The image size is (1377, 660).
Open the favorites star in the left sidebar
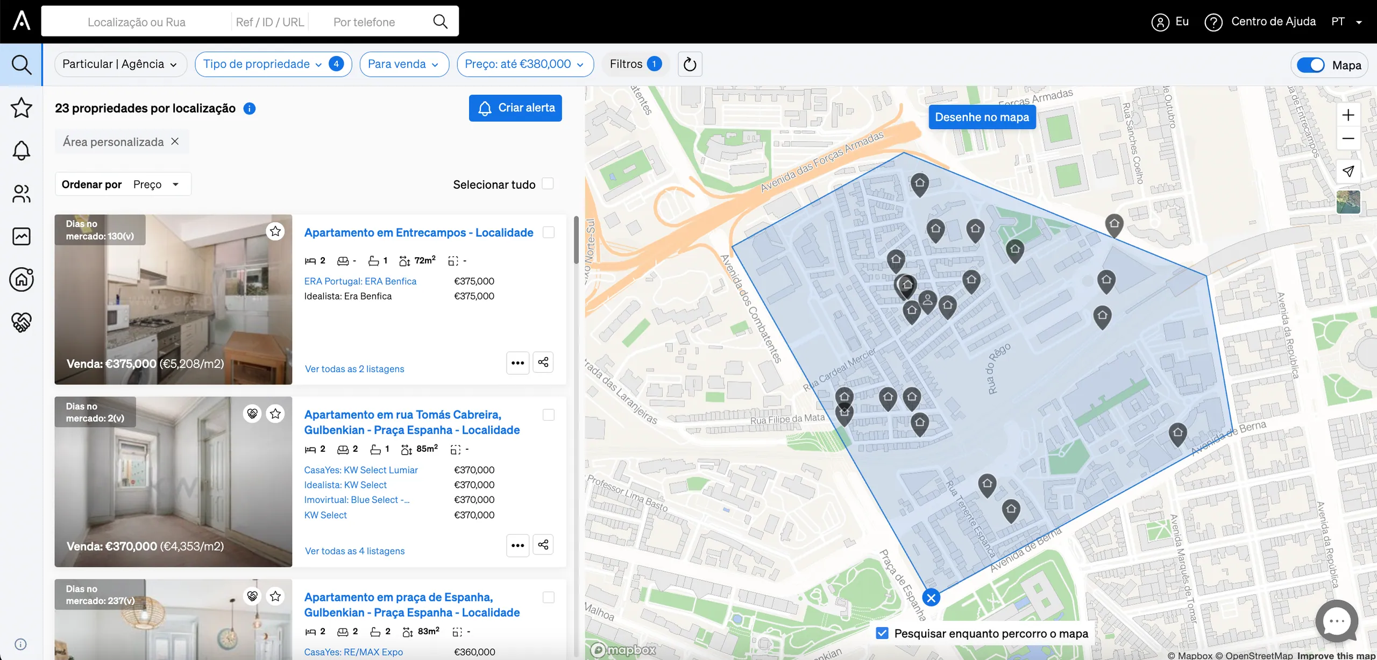[x=21, y=108]
